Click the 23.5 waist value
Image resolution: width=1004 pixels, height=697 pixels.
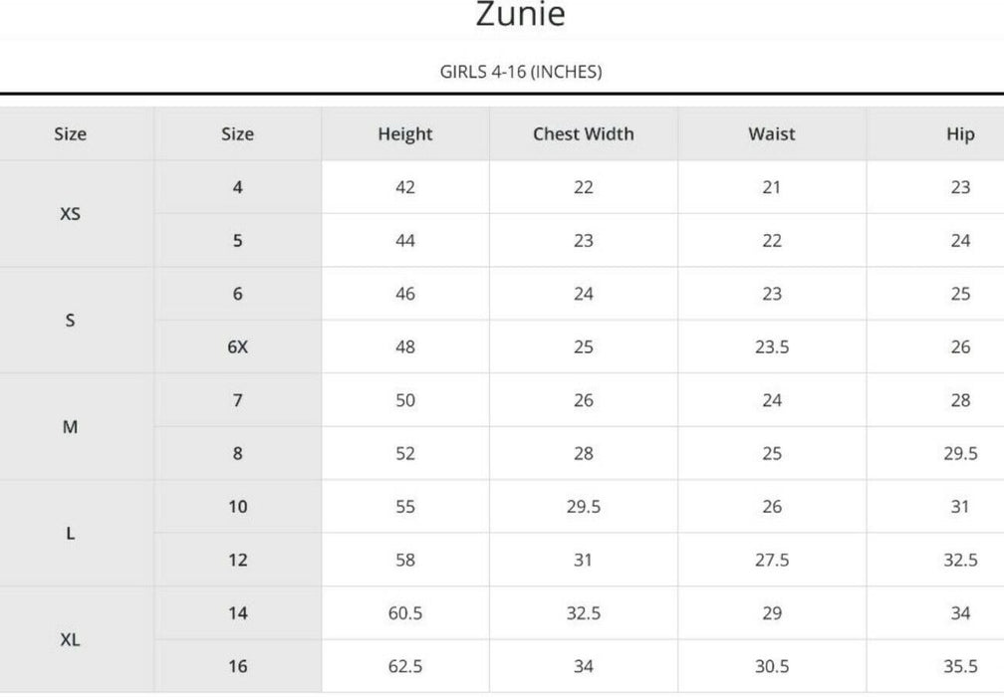point(772,348)
